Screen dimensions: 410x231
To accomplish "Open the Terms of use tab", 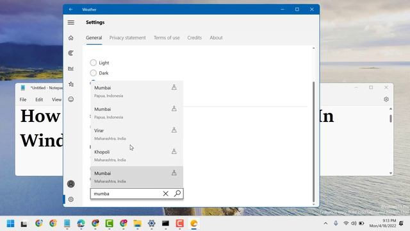I will pyautogui.click(x=167, y=38).
